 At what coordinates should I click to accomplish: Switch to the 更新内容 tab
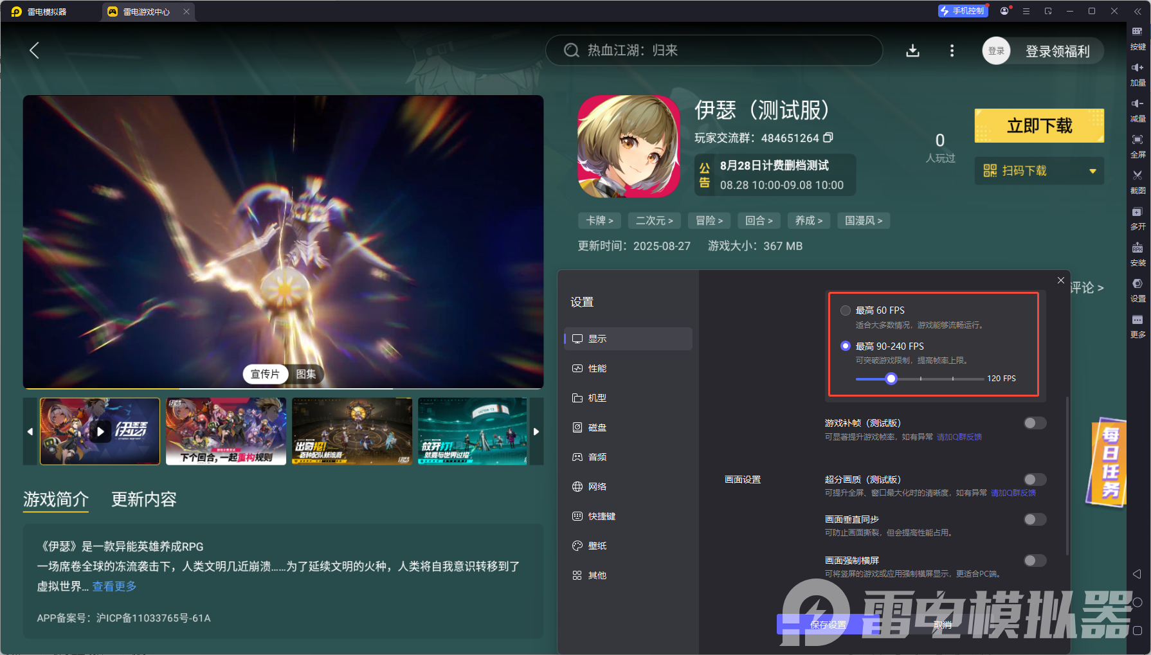pos(144,499)
